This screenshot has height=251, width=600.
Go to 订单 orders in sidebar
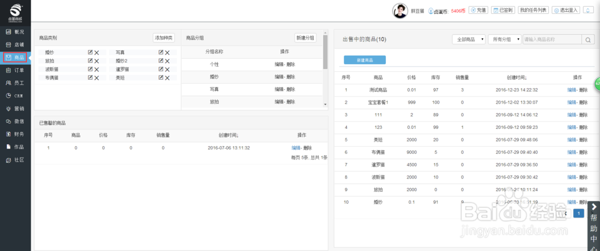(x=16, y=70)
